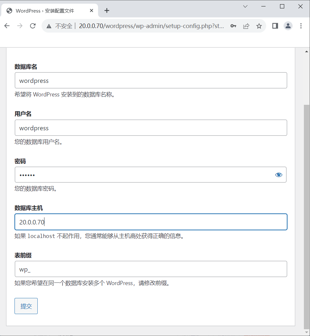Show password with the eye icon

coord(278,175)
